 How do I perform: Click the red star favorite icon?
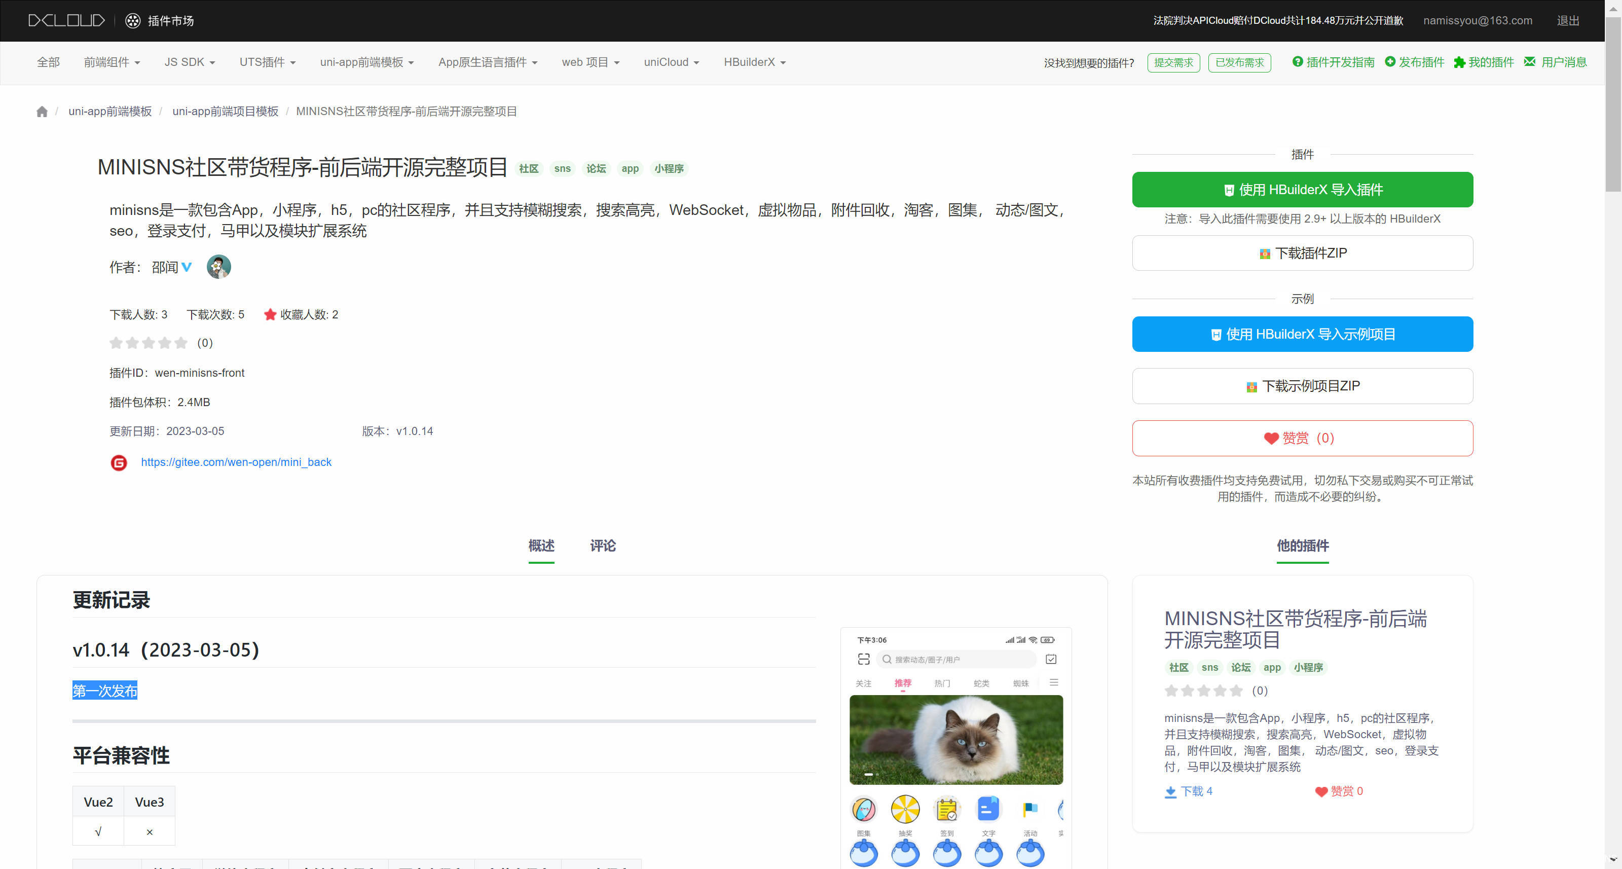[x=270, y=314]
